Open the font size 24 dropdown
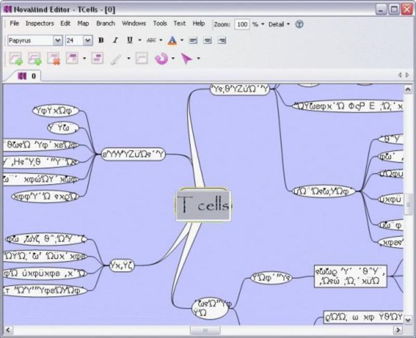This screenshot has height=338, width=416. [88, 41]
